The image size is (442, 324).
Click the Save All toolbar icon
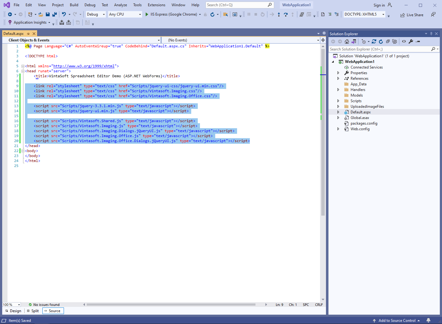pos(55,14)
